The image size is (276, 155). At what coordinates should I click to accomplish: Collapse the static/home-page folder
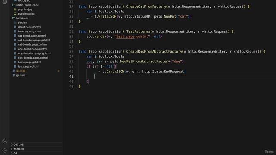(28, 5)
